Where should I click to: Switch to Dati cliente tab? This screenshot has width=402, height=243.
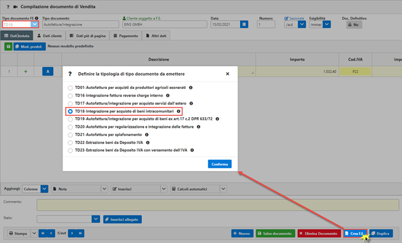[49, 36]
